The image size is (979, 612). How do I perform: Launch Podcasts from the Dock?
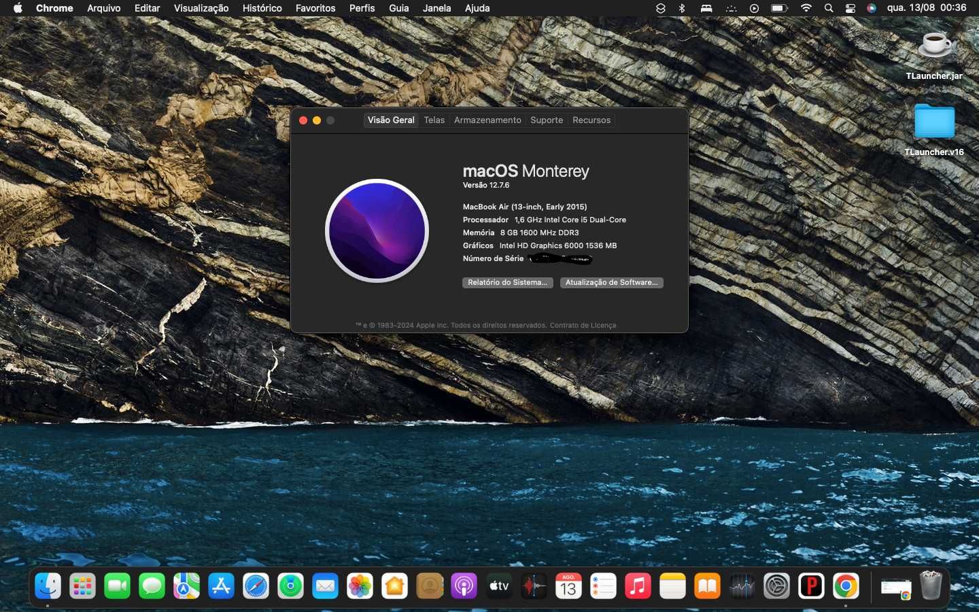click(x=464, y=586)
